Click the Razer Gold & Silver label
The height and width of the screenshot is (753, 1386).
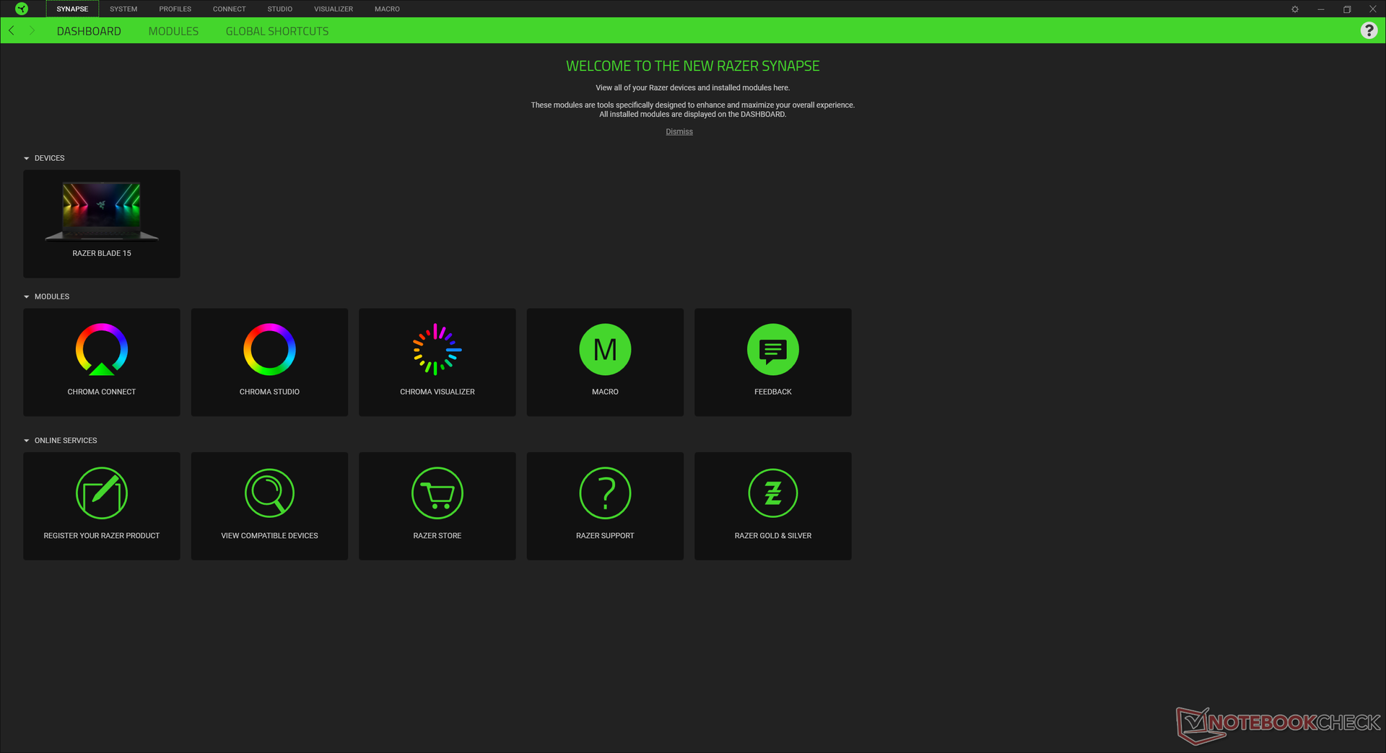tap(773, 536)
